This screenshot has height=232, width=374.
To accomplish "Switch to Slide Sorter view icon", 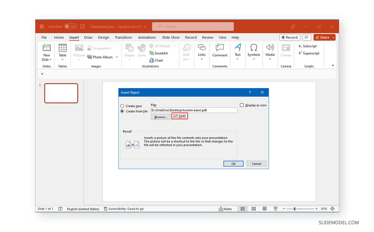I will pos(254,209).
